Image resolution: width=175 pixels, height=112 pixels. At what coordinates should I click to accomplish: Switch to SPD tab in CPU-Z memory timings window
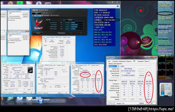[60, 38]
